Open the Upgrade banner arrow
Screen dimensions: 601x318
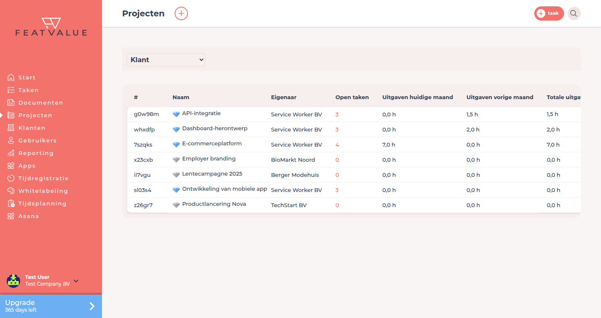(x=92, y=306)
